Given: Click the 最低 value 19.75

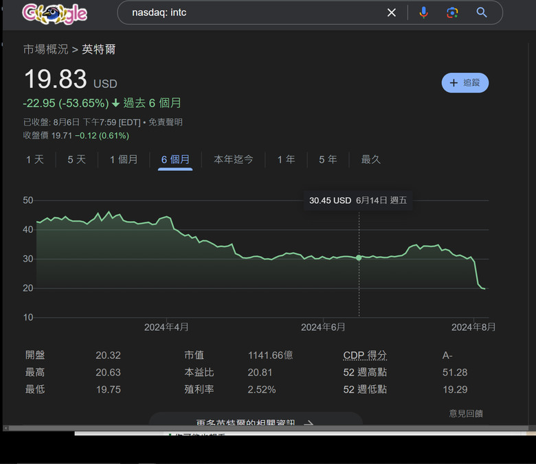Looking at the screenshot, I should [x=108, y=390].
